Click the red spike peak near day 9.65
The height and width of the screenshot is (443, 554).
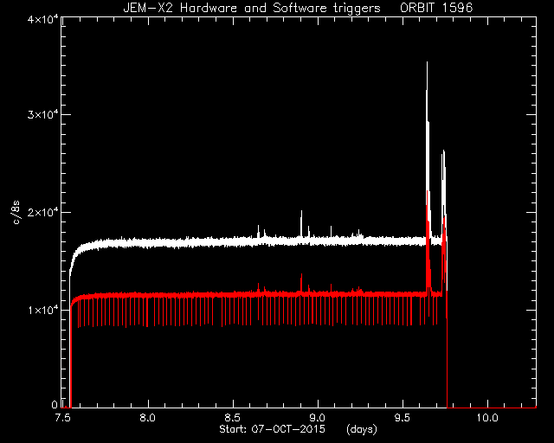[x=427, y=192]
